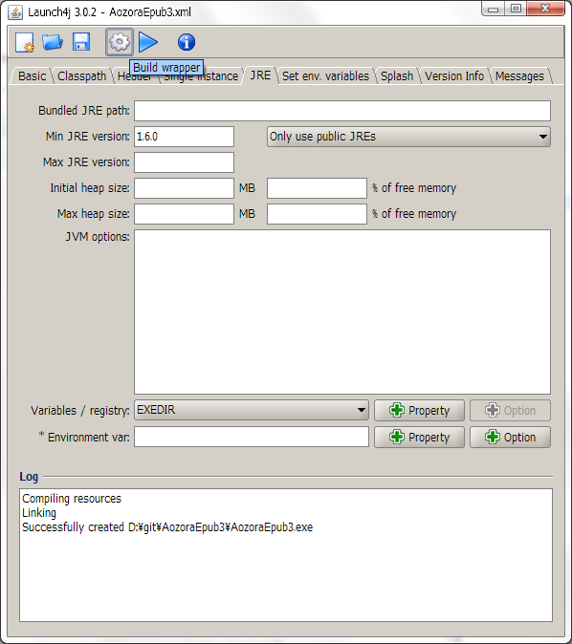
Task: Open the Version Info tab
Action: [454, 76]
